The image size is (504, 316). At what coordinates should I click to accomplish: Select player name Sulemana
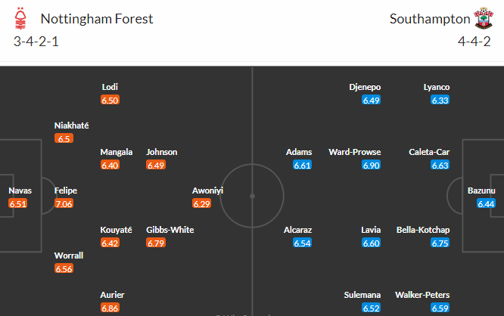click(x=362, y=295)
